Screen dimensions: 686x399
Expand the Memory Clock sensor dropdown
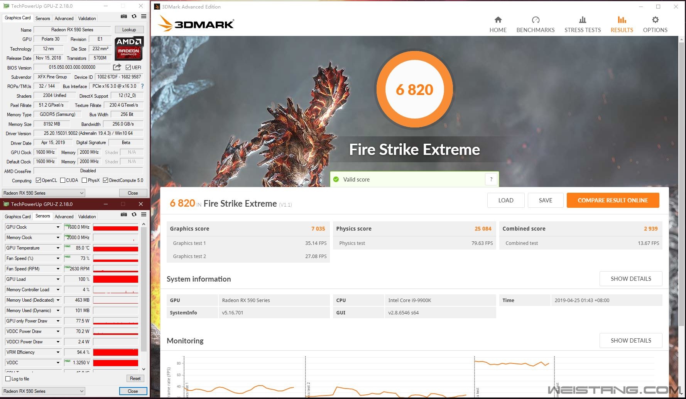58,238
